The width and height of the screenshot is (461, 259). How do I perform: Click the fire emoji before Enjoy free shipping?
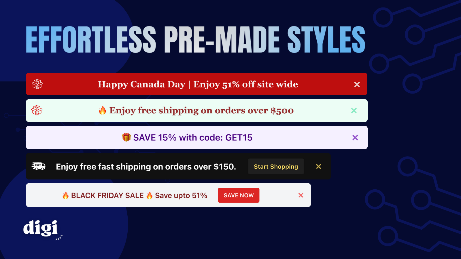[102, 110]
